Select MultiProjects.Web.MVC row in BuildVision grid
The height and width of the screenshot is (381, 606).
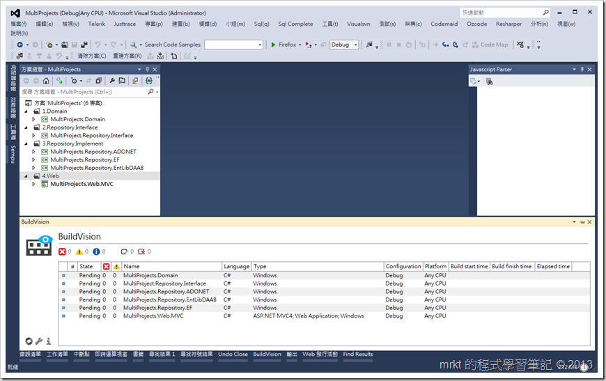325,316
